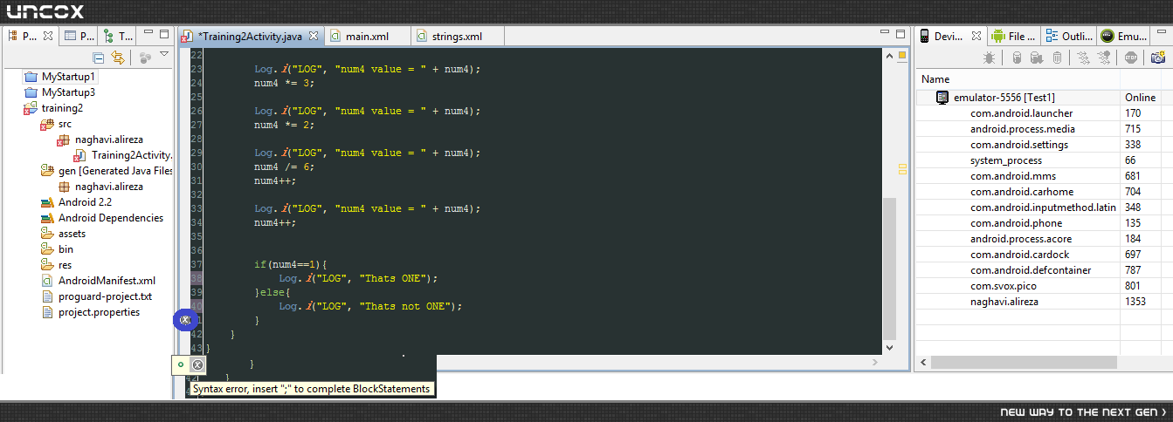Screen dimensions: 1173x422
Task: Select com.android.phone process
Action: click(x=1045, y=223)
